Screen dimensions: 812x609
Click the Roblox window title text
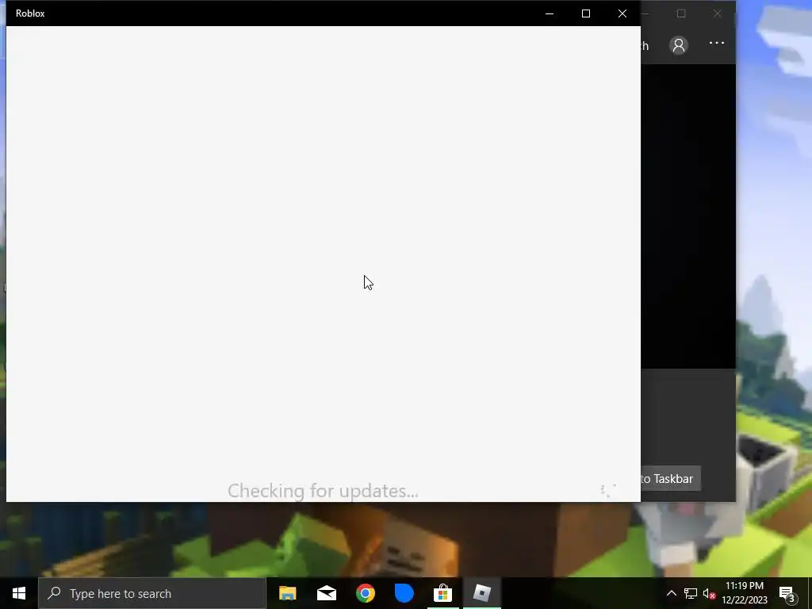[30, 13]
